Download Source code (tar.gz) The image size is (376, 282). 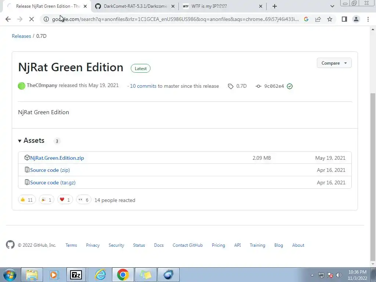[x=53, y=182]
